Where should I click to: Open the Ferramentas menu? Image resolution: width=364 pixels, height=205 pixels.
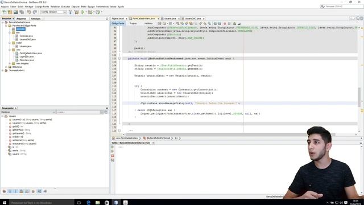[x=102, y=7]
